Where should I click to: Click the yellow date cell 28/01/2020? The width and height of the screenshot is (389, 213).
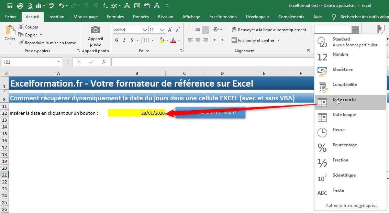(136, 113)
